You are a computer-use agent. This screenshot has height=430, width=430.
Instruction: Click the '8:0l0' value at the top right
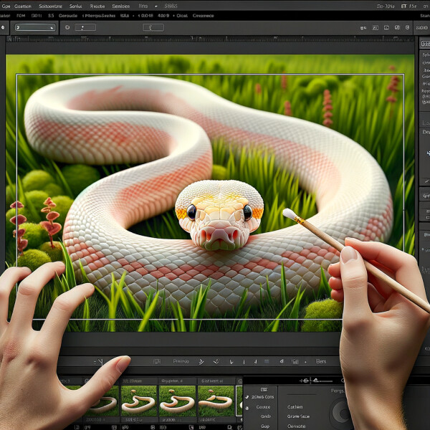pos(422,28)
